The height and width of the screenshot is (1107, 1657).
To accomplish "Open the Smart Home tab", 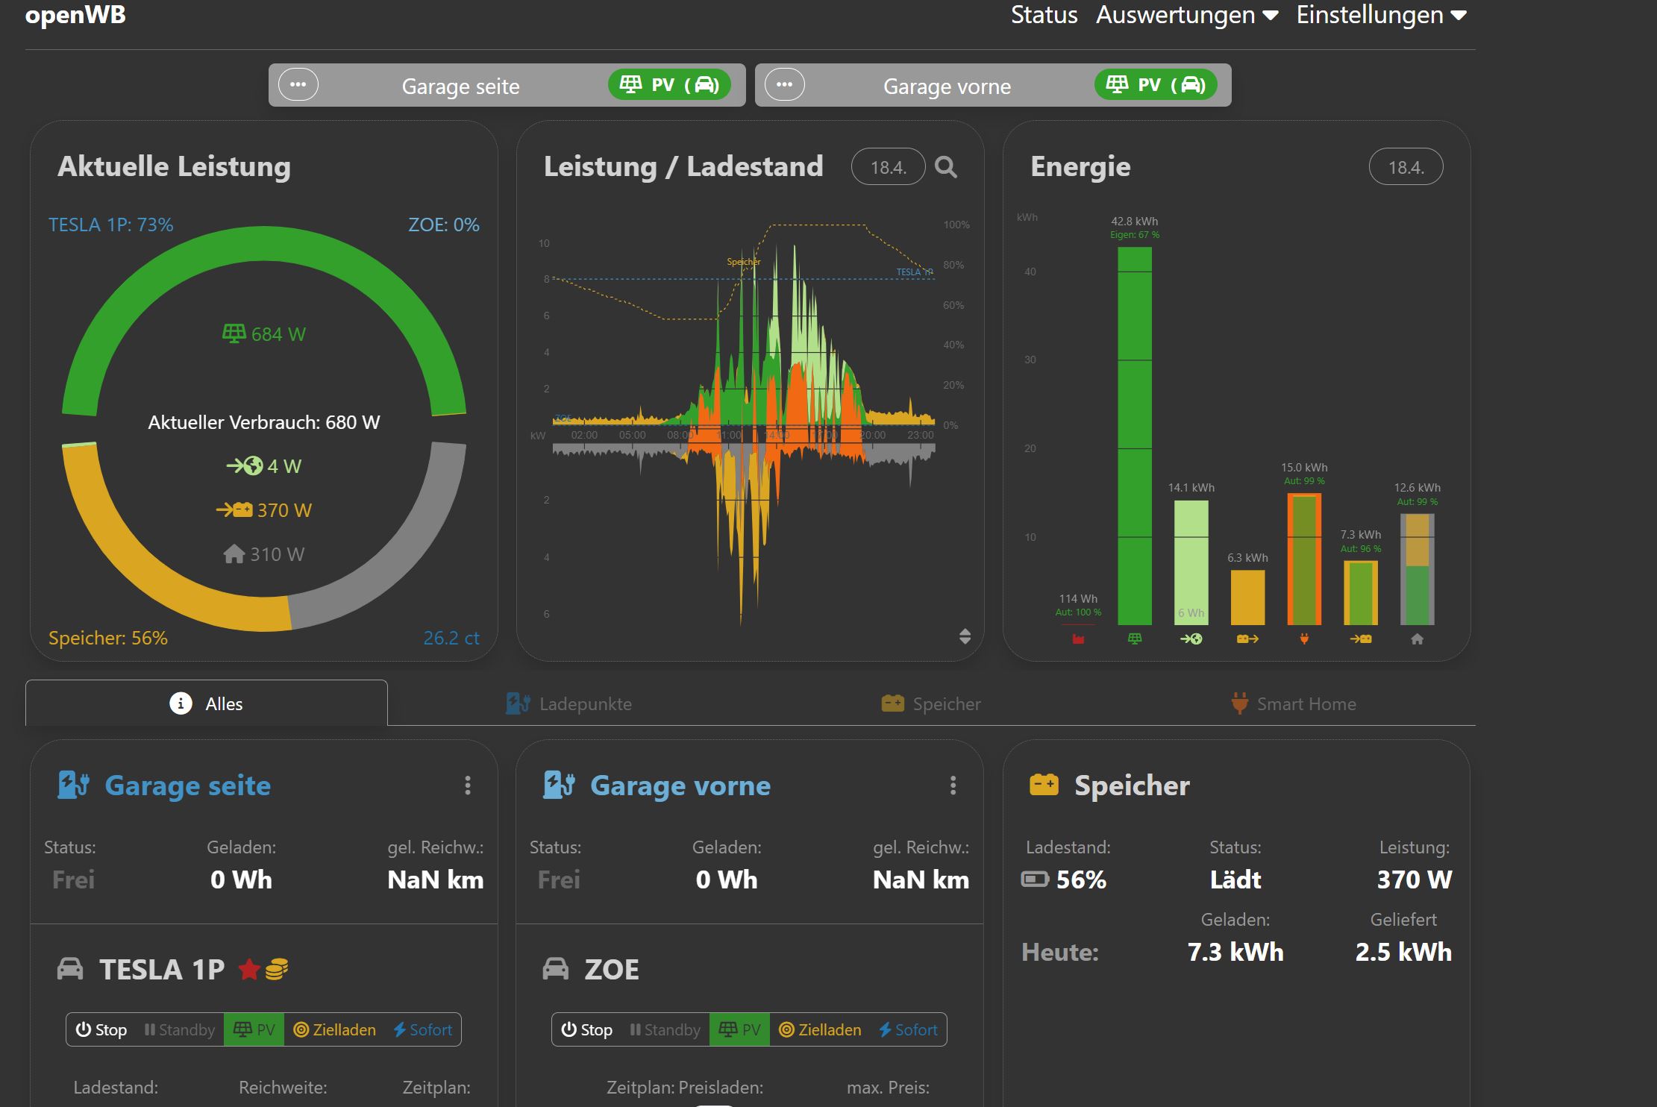I will coord(1294,703).
